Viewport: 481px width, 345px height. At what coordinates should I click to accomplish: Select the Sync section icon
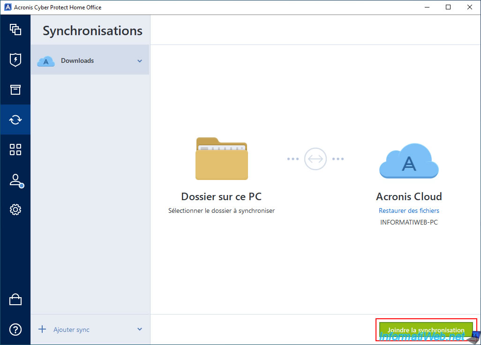click(x=15, y=120)
